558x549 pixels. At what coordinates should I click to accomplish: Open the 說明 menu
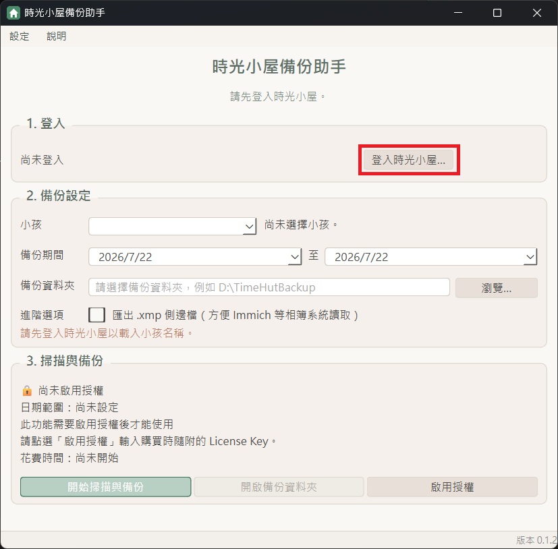tap(56, 36)
